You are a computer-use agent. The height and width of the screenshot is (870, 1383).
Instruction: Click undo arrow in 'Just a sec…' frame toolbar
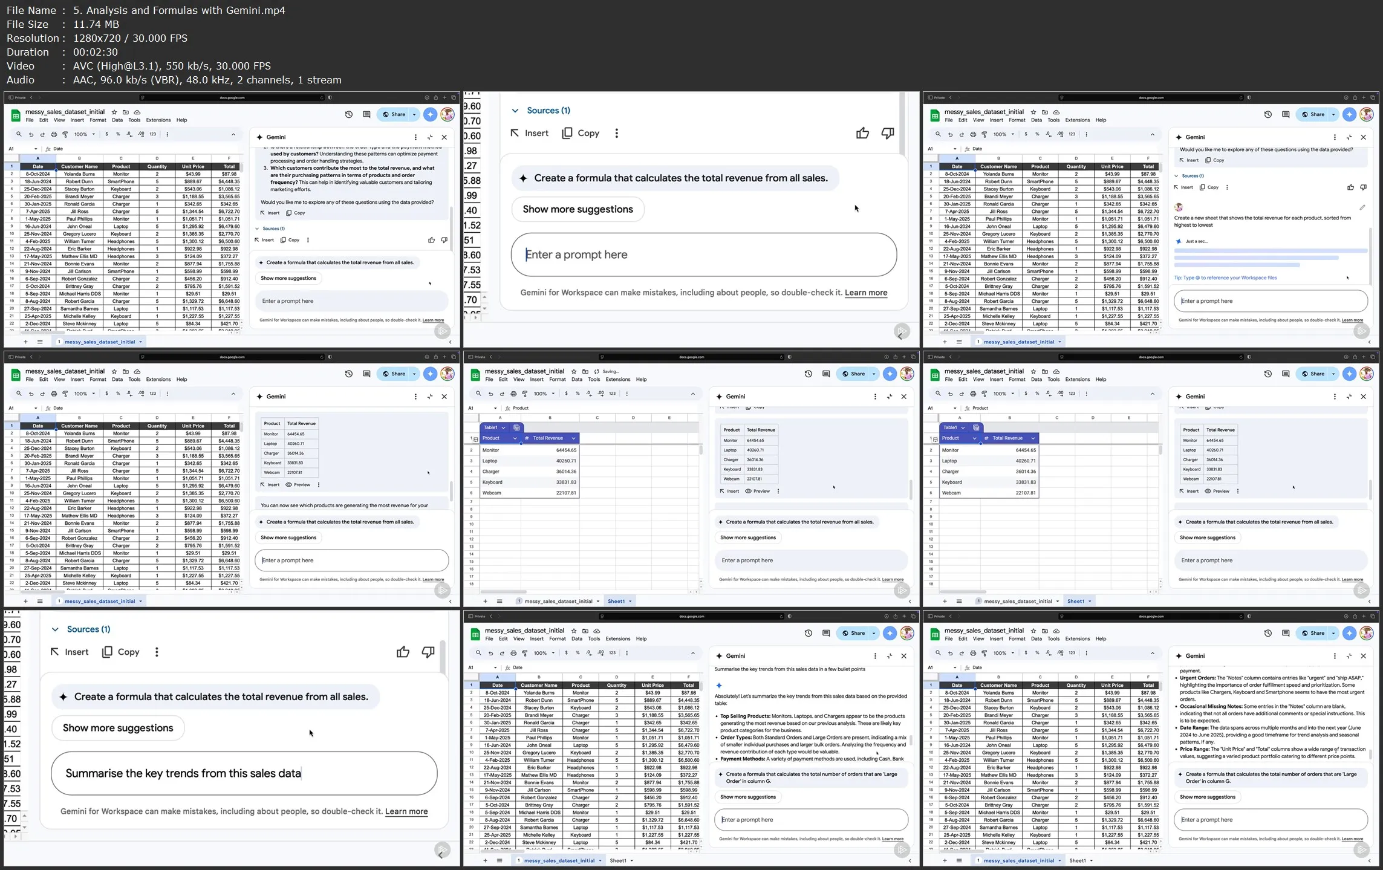pos(950,134)
